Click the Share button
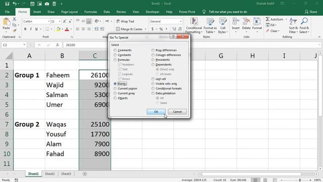The height and width of the screenshot is (182, 323). click(311, 12)
